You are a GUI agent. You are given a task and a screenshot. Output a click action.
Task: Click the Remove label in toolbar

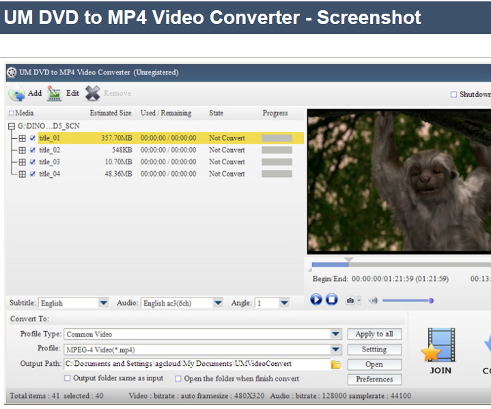point(117,93)
